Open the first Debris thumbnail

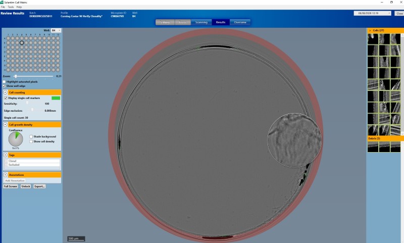click(x=373, y=147)
